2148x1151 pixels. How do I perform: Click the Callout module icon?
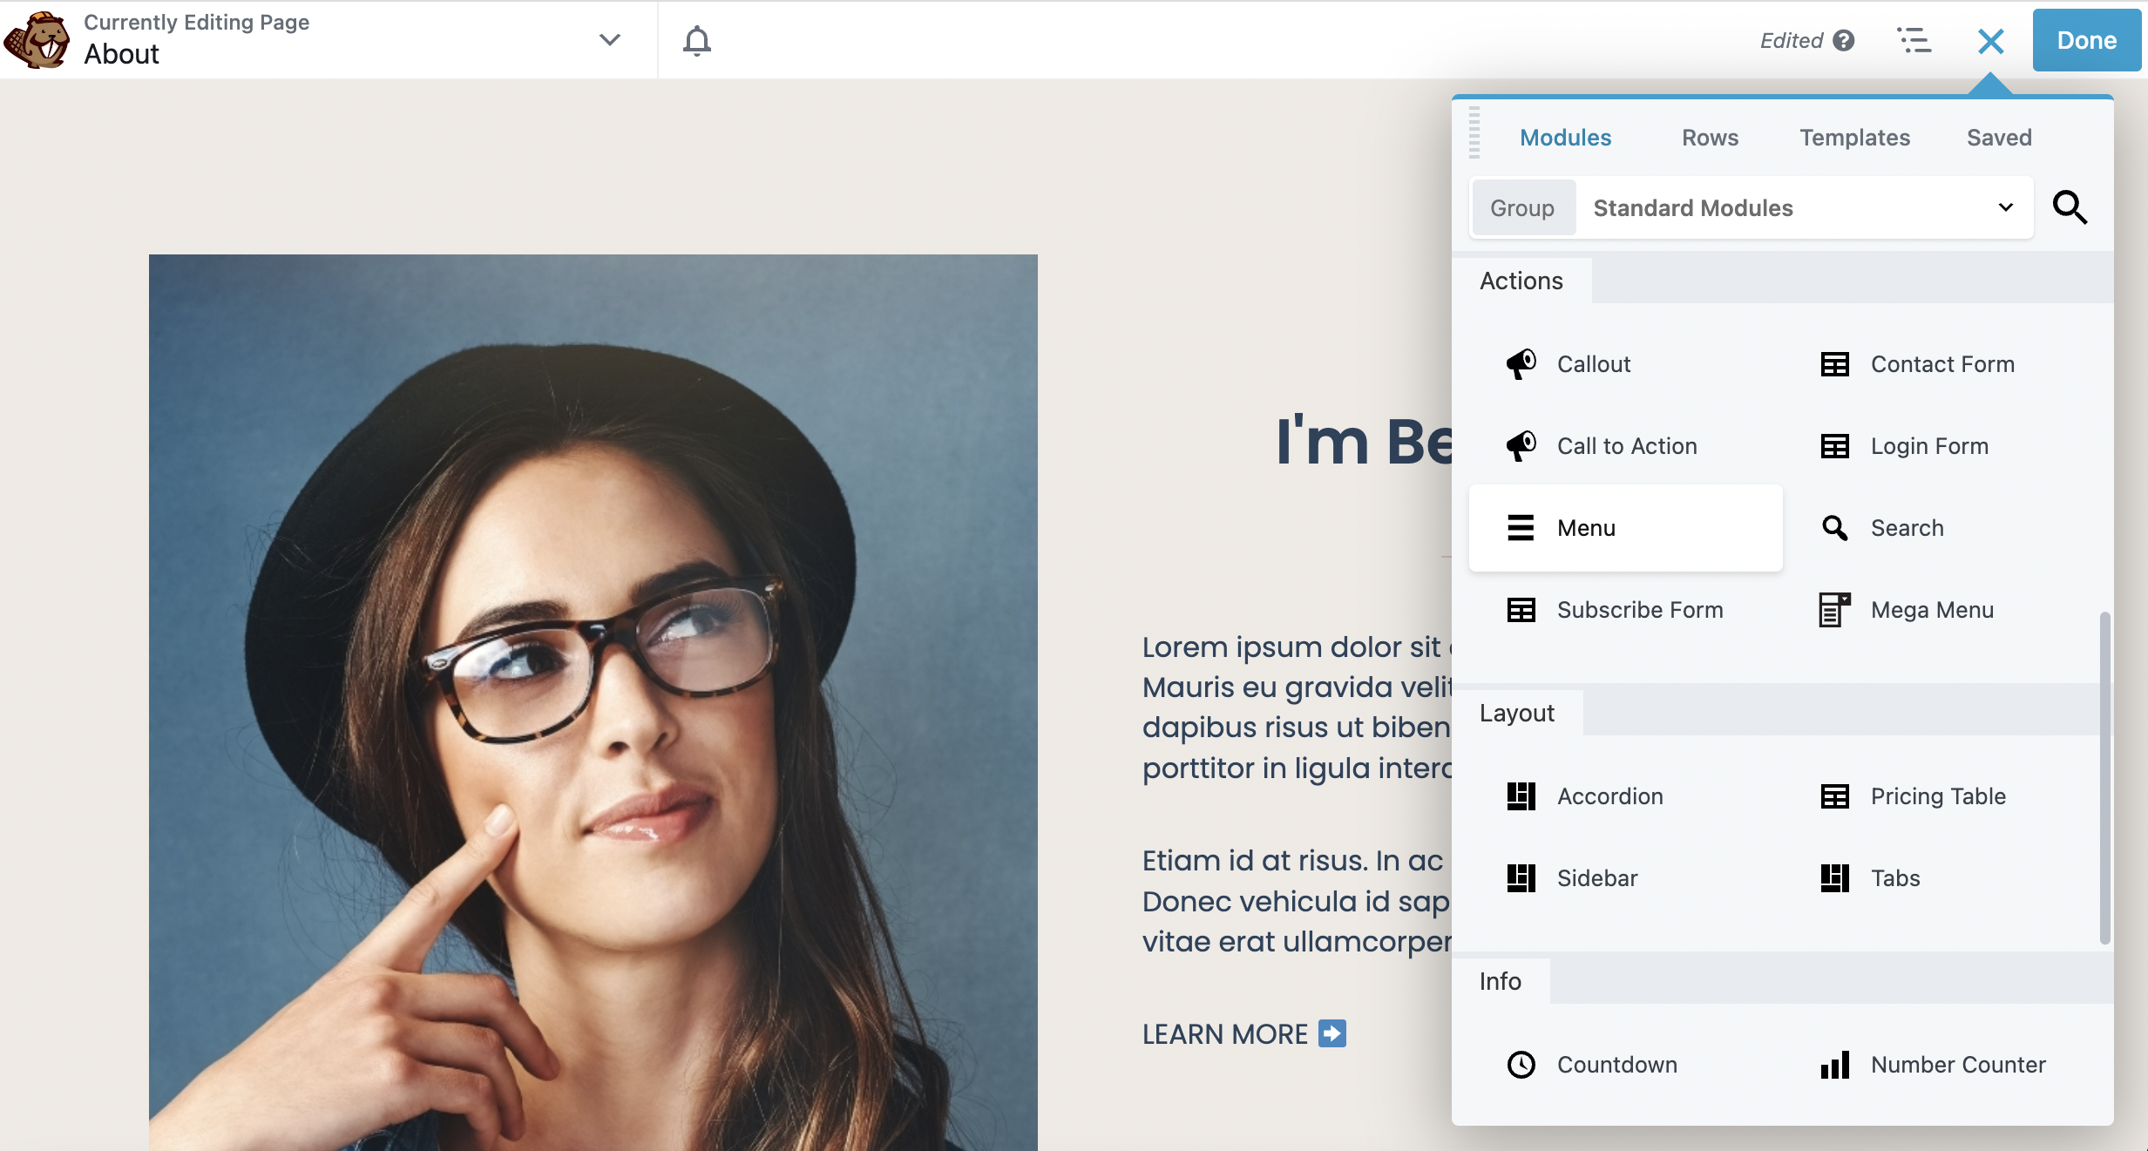tap(1520, 362)
